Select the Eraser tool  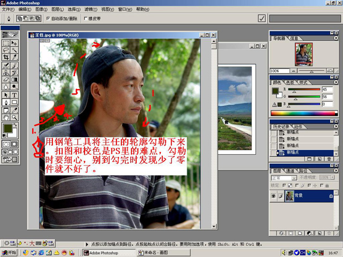(x=6, y=80)
